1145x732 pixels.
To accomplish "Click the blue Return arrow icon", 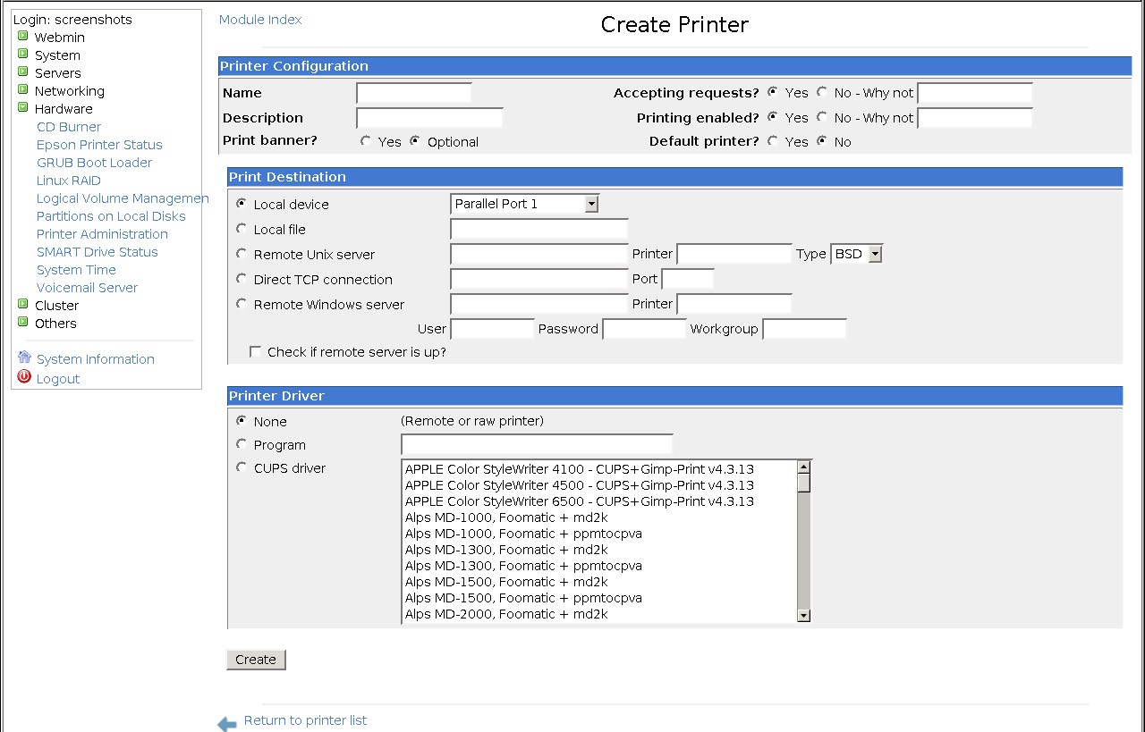I will coord(227,723).
